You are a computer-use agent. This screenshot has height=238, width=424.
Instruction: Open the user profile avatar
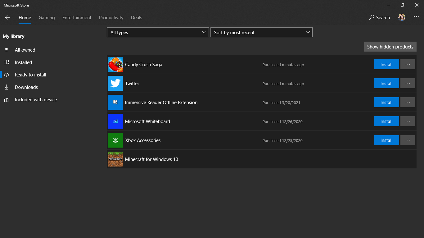pyautogui.click(x=402, y=18)
